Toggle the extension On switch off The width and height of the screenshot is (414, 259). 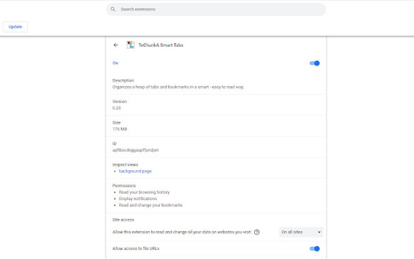[315, 63]
